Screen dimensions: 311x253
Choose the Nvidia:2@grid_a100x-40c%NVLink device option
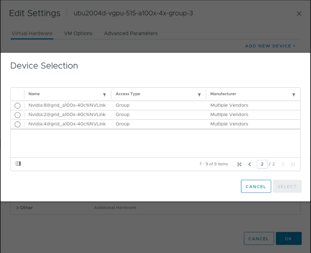tap(18, 115)
